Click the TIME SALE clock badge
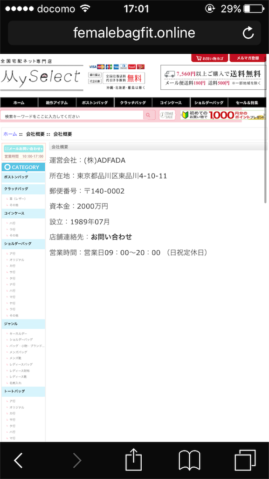Viewport: 269px width, 479px height. [x=167, y=115]
